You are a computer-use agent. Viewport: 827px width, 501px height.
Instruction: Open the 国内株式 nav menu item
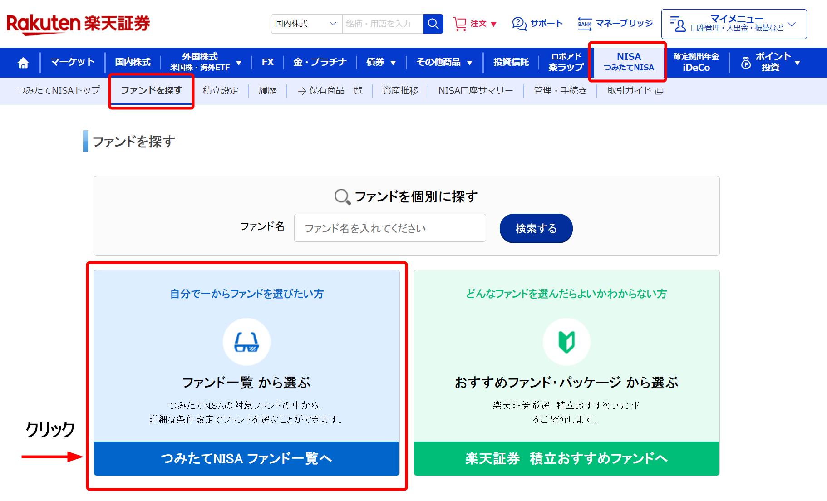[133, 62]
